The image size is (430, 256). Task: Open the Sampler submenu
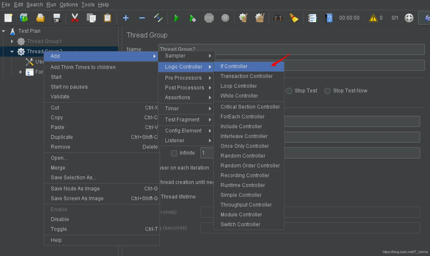click(186, 56)
